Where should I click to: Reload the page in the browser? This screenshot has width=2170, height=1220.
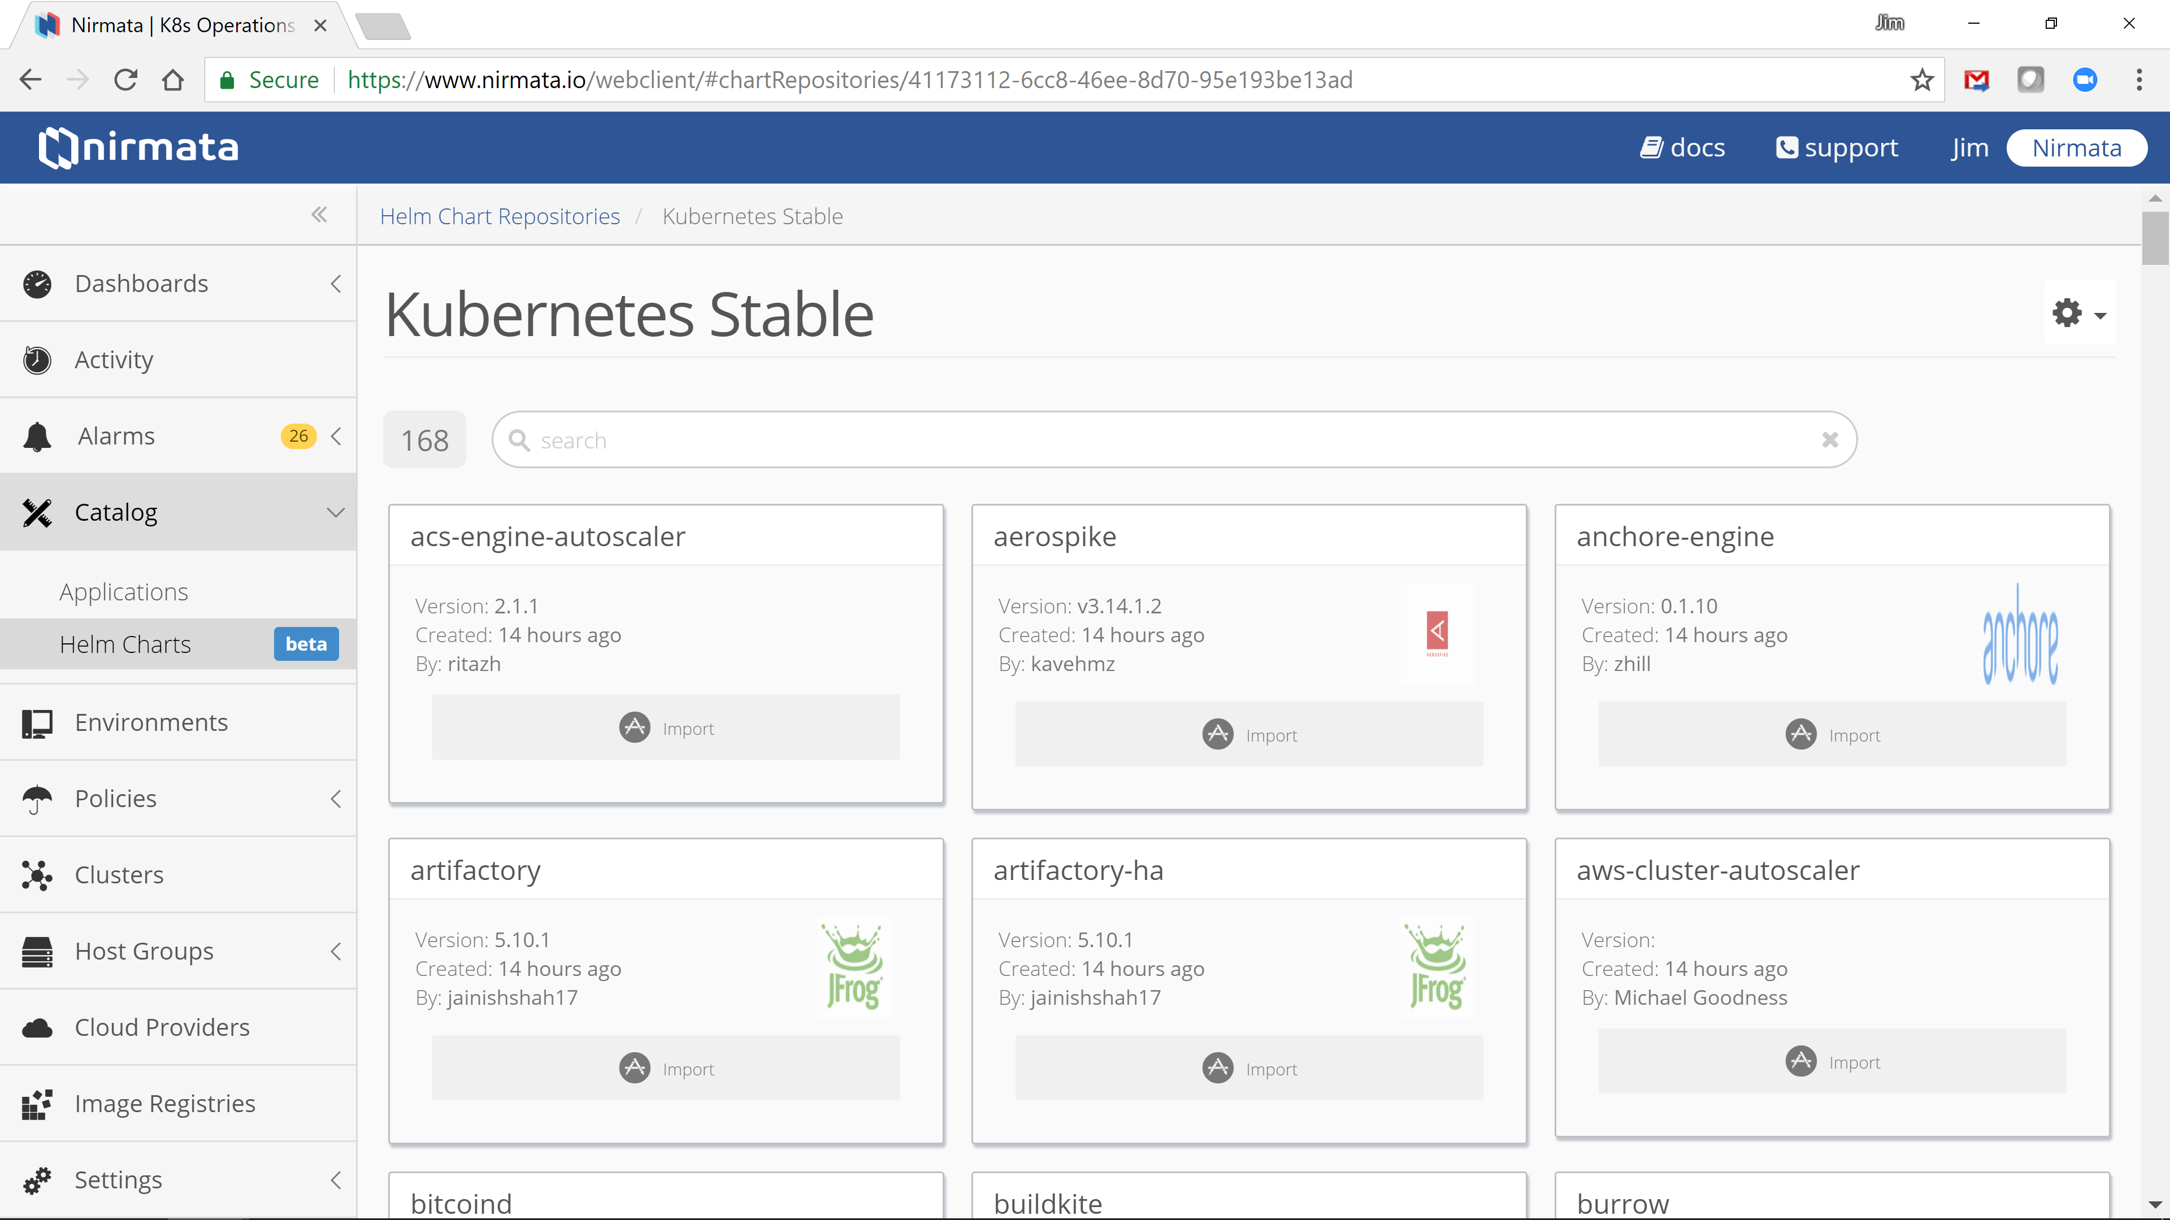125,80
